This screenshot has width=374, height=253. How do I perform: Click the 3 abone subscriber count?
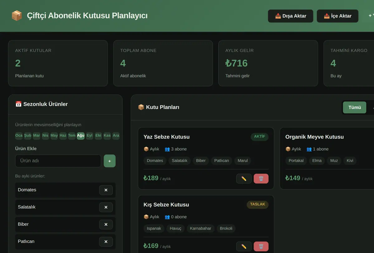coord(175,149)
